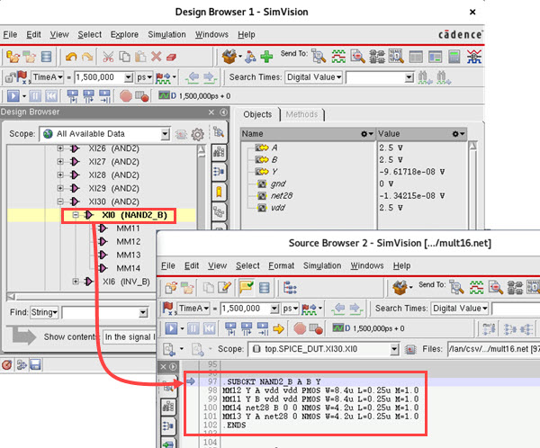This screenshot has width=540, height=448.
Task: Click the Design Browser tree vertical scrollbar
Action: pyautogui.click(x=202, y=217)
